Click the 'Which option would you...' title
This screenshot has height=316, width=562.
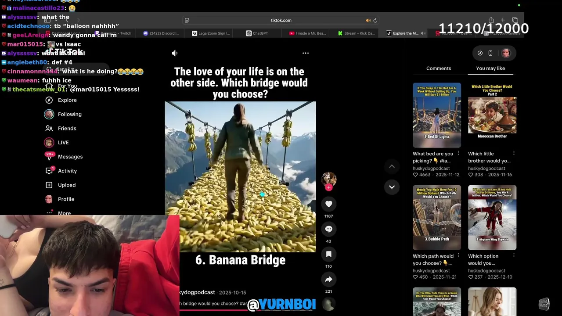[x=483, y=259]
